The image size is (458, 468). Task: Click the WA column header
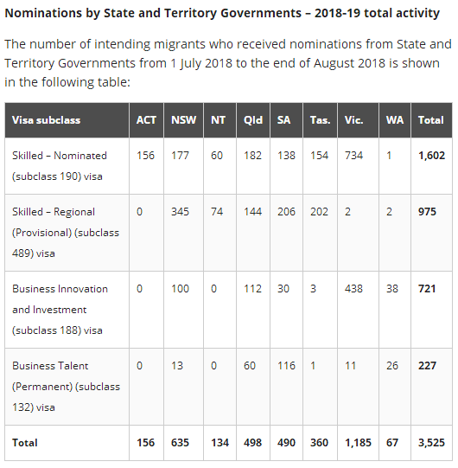(395, 120)
